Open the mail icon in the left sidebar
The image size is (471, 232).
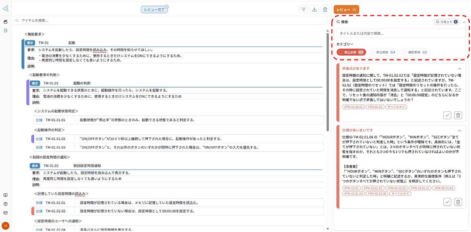click(5, 213)
